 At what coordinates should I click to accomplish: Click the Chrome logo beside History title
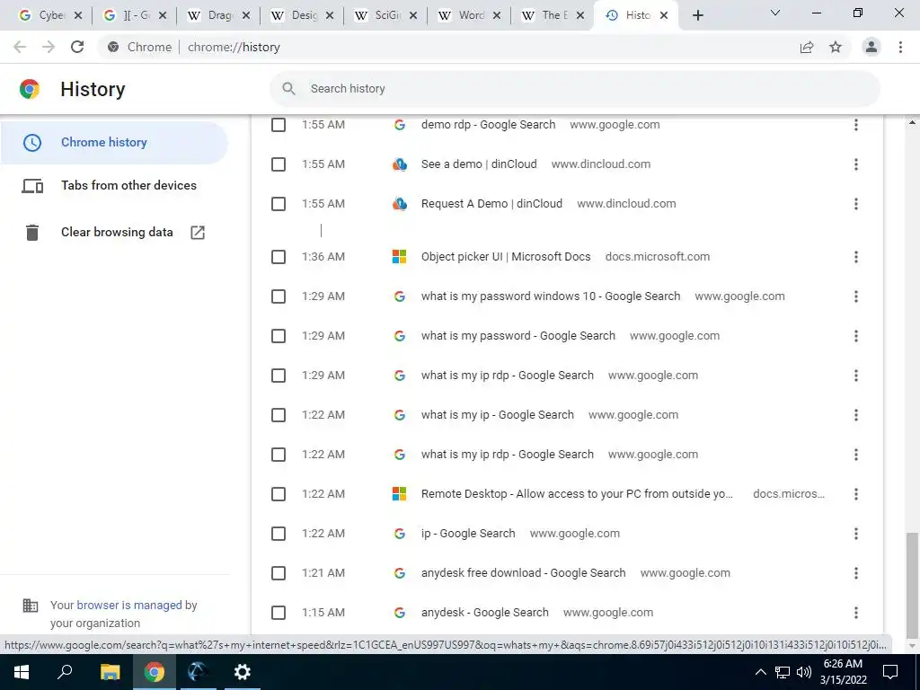tap(30, 89)
